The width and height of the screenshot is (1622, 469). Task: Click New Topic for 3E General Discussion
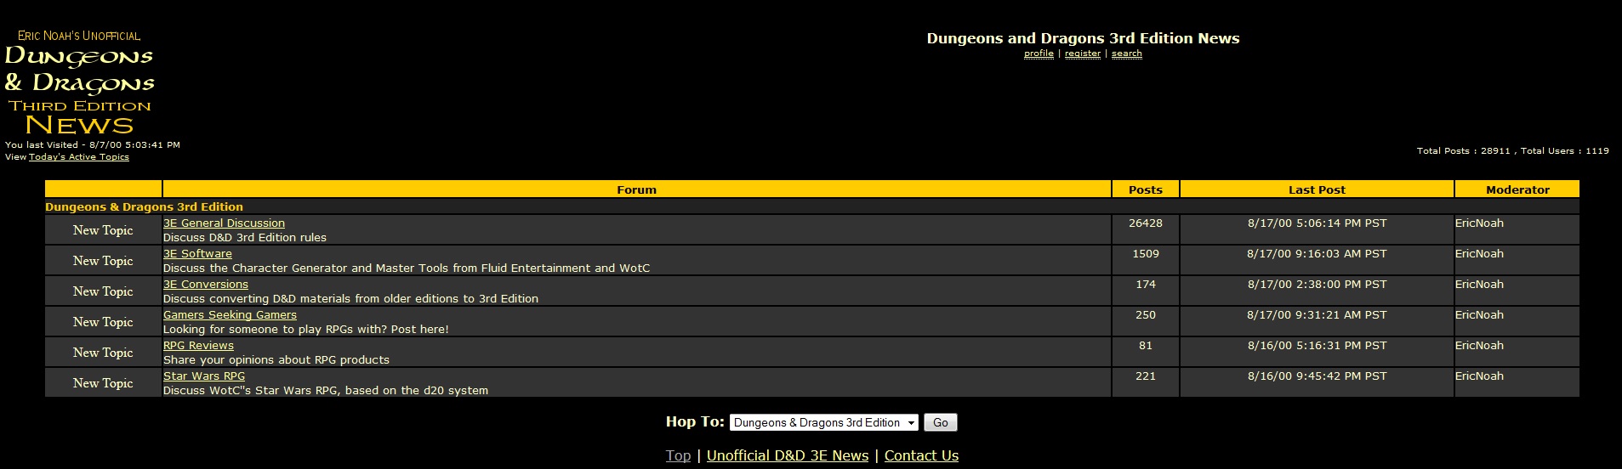click(x=103, y=230)
